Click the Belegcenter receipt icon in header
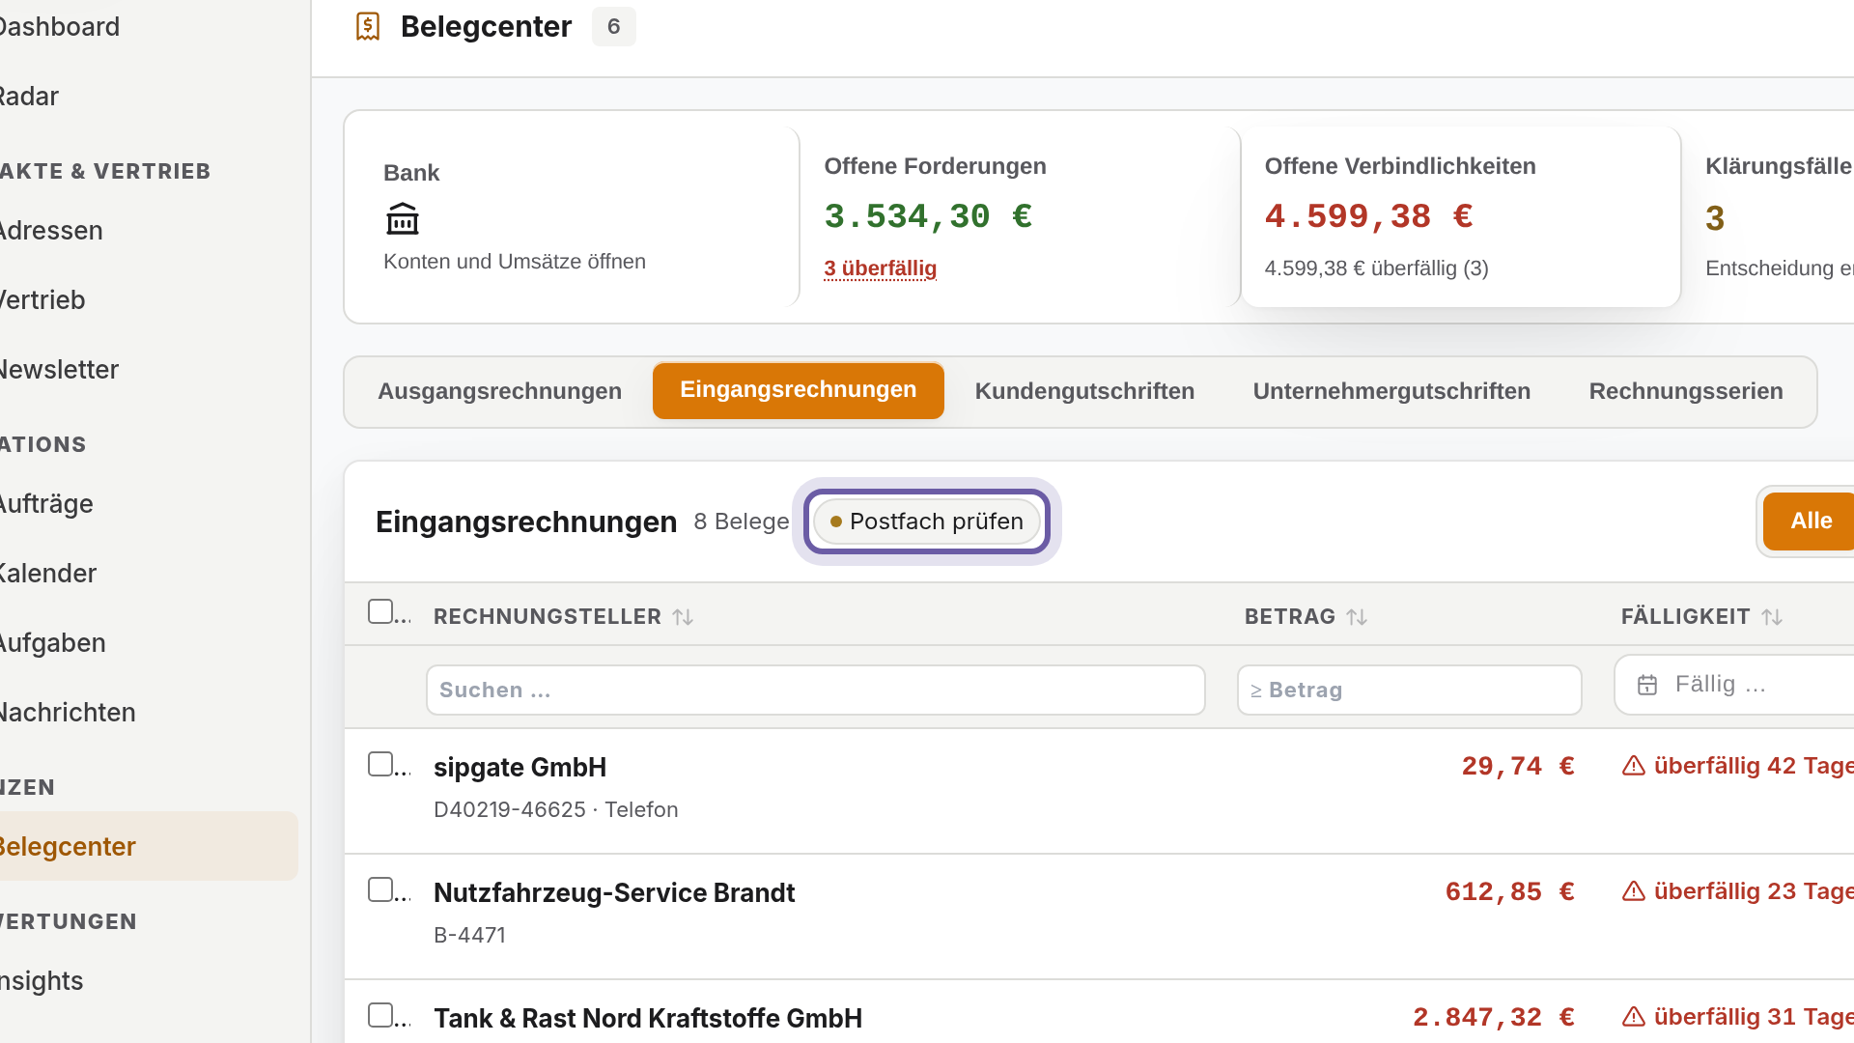Image resolution: width=1854 pixels, height=1043 pixels. click(368, 26)
